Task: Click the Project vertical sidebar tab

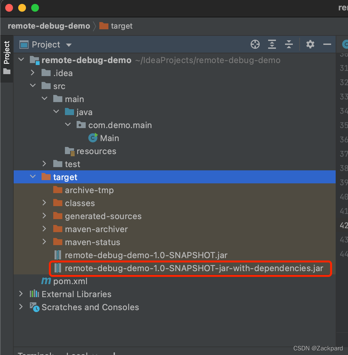Action: pyautogui.click(x=7, y=58)
